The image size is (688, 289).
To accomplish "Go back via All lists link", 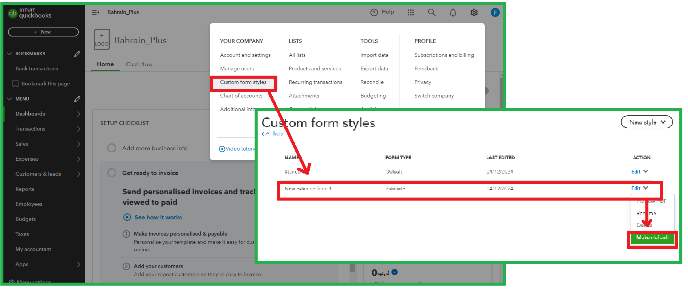I will point(272,134).
